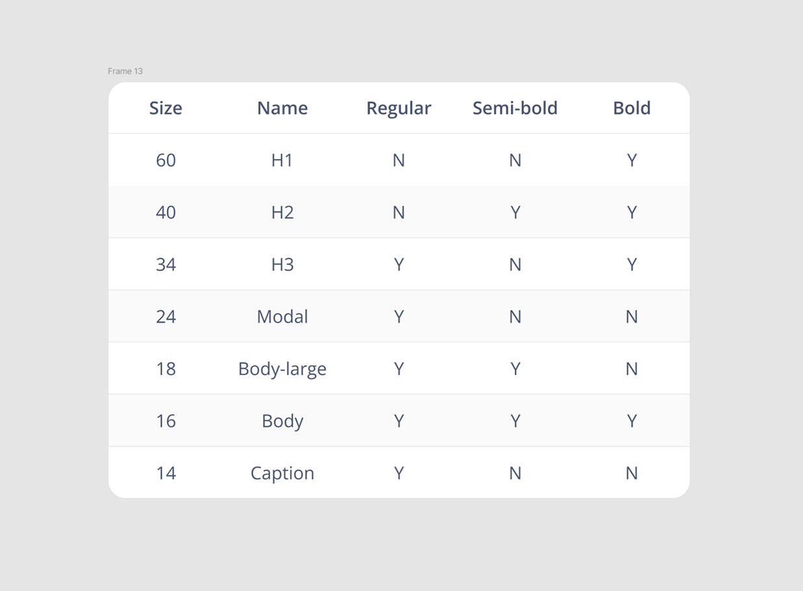Click the Regular value in Body row
The image size is (803, 591).
pos(399,421)
